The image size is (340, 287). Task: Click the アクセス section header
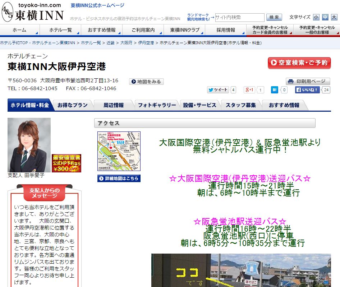pos(205,123)
